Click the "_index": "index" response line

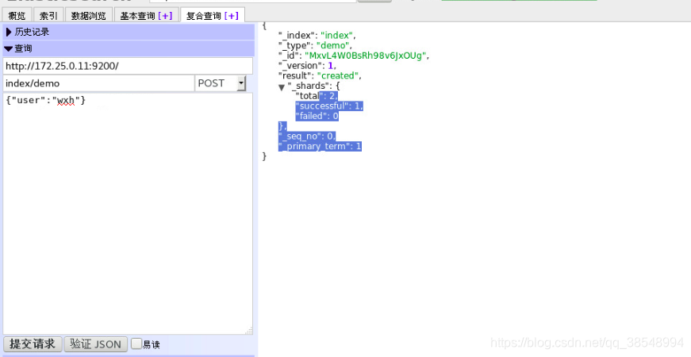point(317,35)
